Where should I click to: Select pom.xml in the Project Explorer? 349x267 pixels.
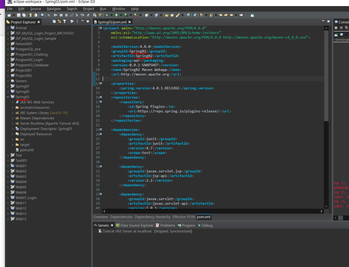(25, 150)
